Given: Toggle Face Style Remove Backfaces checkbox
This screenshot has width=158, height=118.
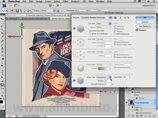Looking at the screenshot, I should pyautogui.click(x=115, y=34).
